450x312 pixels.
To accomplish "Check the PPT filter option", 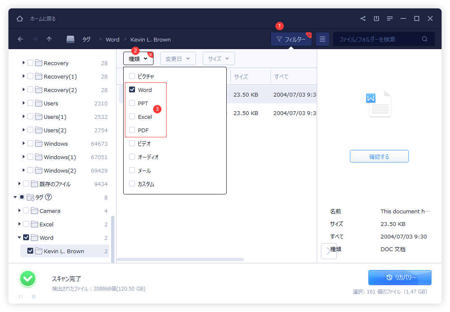I will (132, 103).
